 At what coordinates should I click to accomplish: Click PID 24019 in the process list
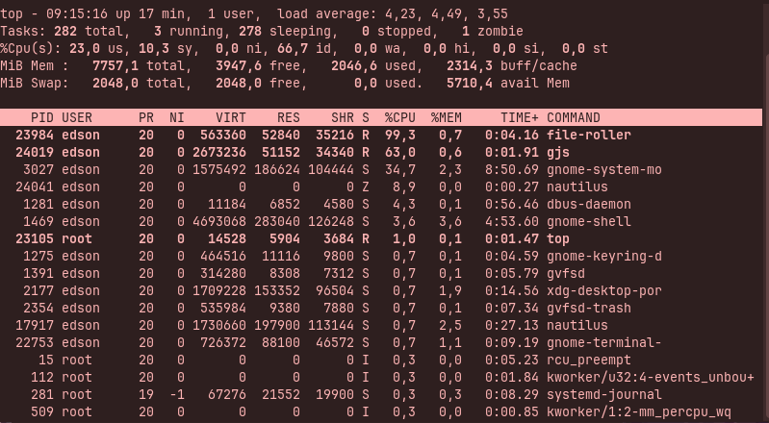(35, 153)
